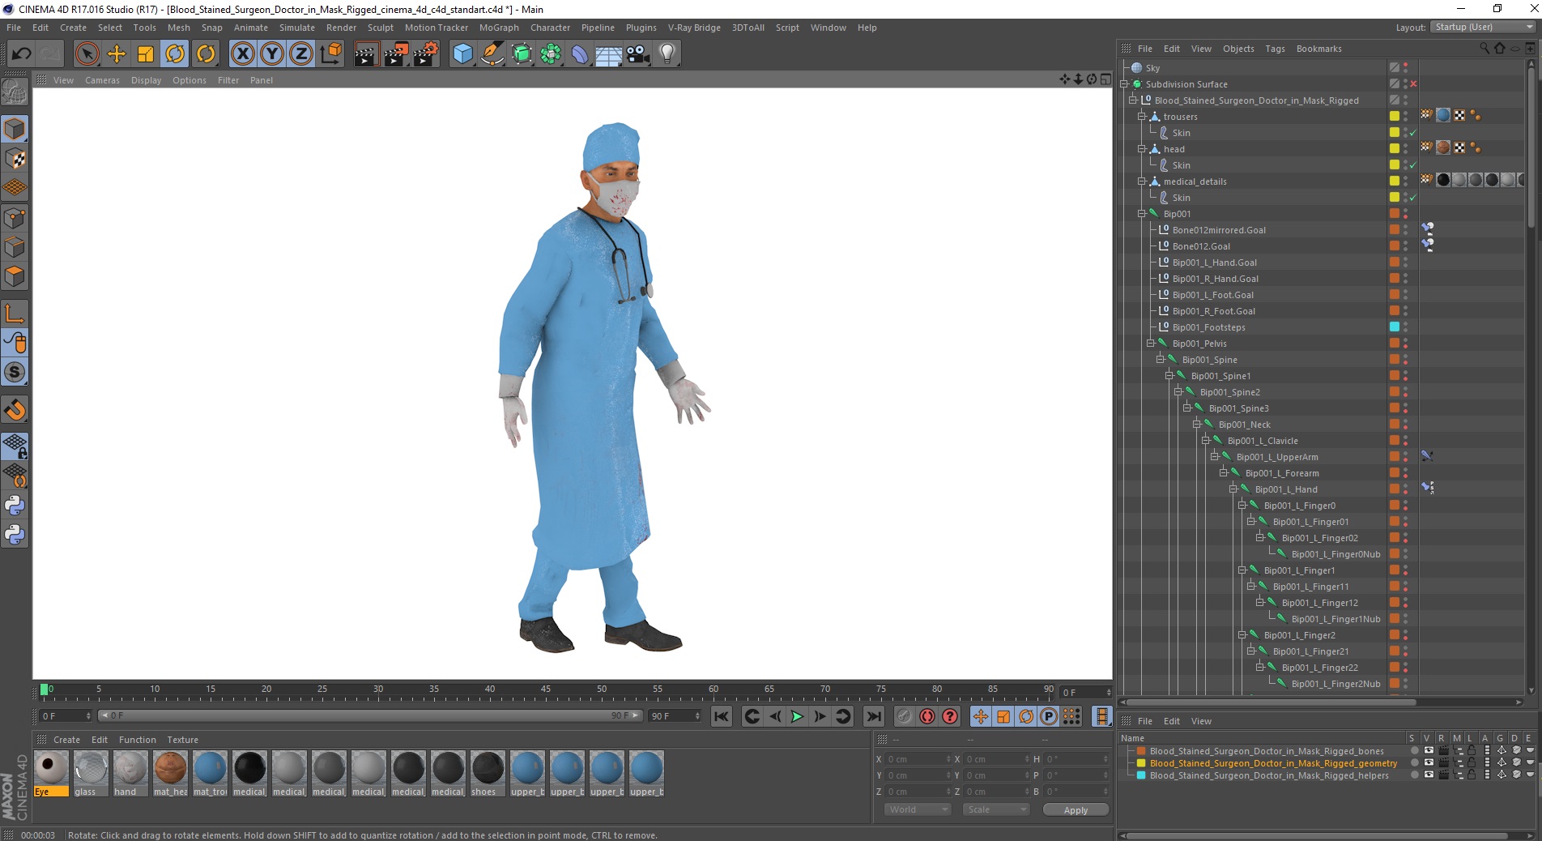Play the animation forward
This screenshot has height=841, width=1542.
pos(797,716)
